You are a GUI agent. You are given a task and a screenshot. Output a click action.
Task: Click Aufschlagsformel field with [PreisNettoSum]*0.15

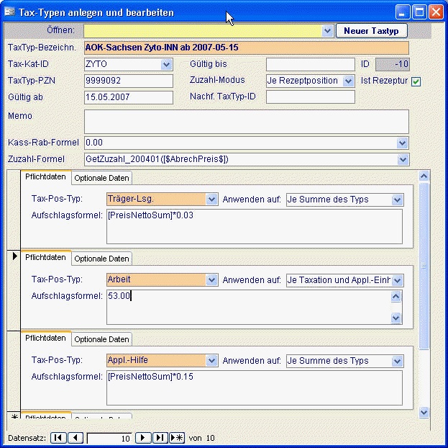point(255,388)
